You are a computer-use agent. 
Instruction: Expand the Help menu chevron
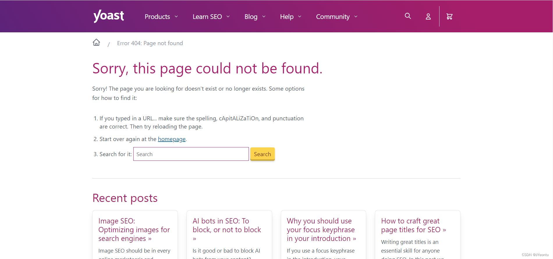pyautogui.click(x=300, y=17)
